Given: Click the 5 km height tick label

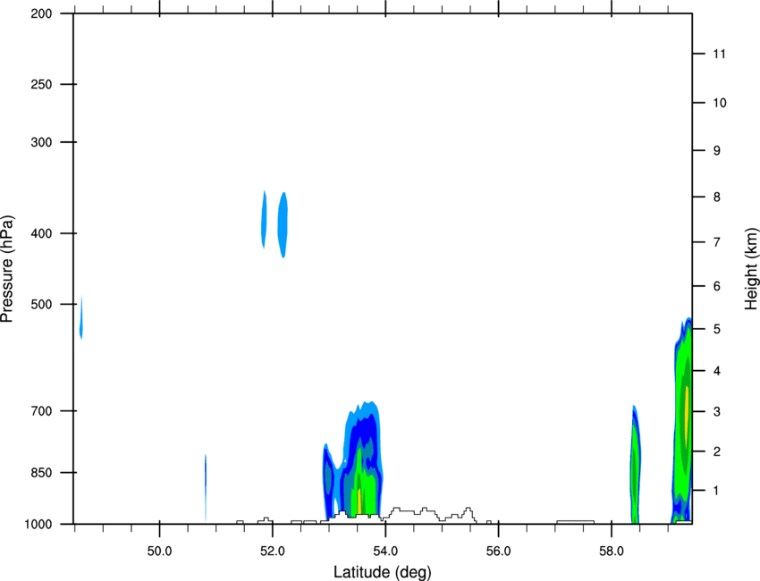Looking at the screenshot, I should click(x=716, y=329).
